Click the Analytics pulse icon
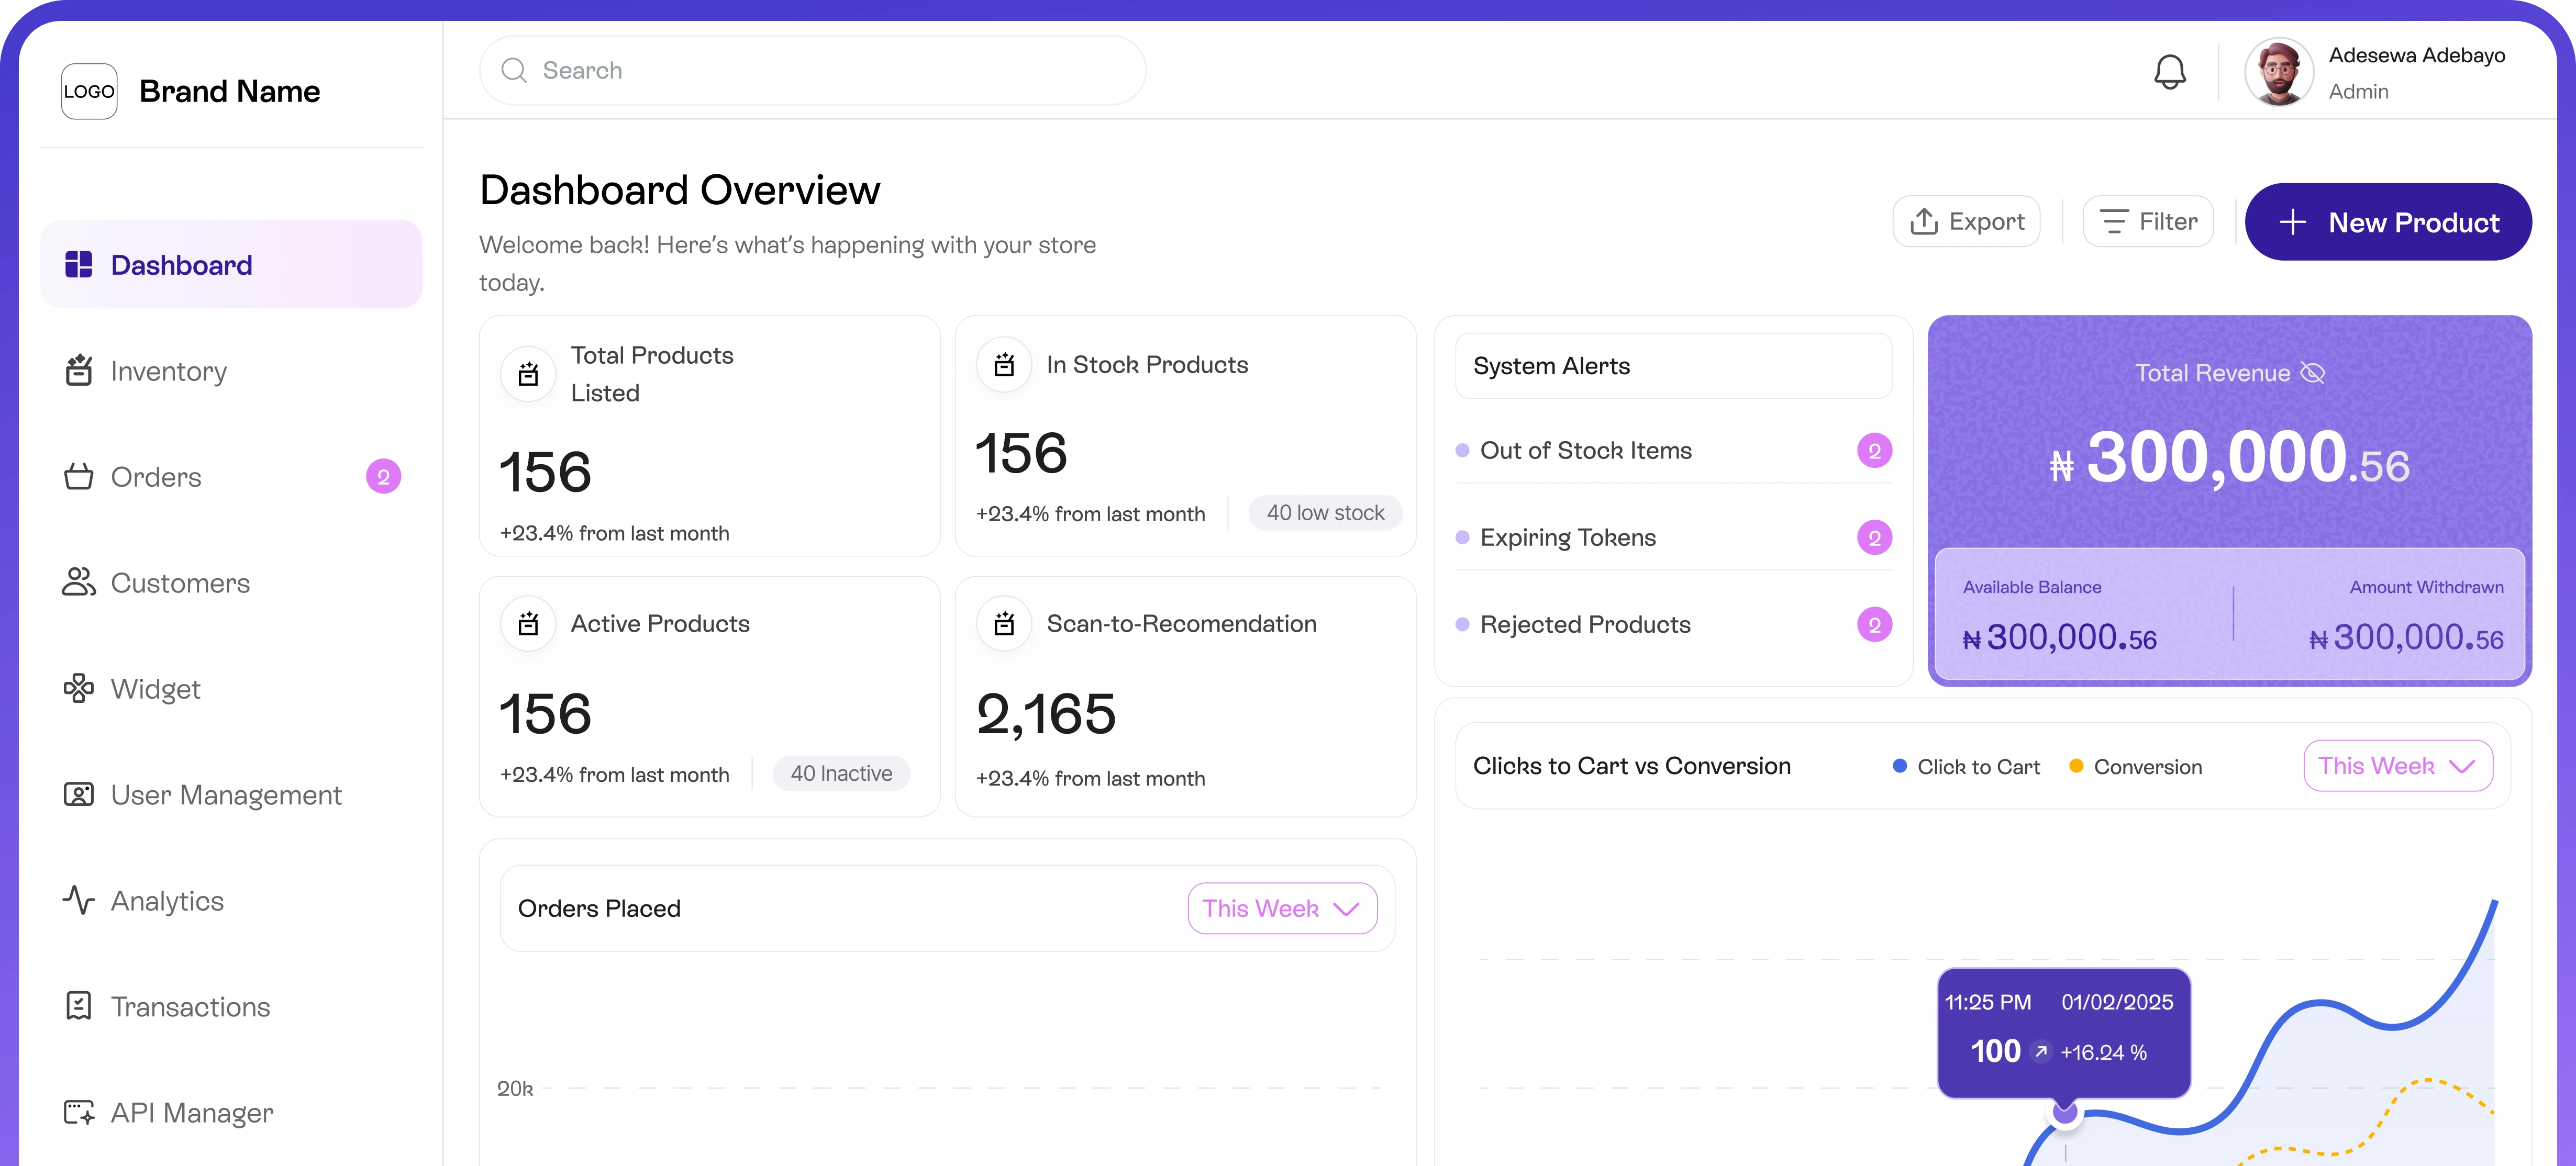Image resolution: width=2576 pixels, height=1166 pixels. tap(79, 900)
